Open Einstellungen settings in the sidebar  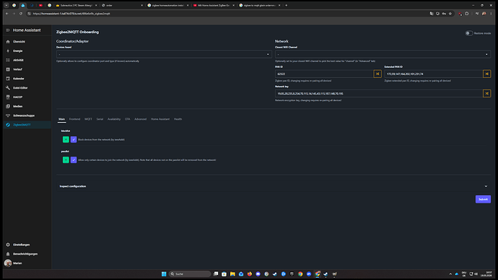(x=27, y=245)
